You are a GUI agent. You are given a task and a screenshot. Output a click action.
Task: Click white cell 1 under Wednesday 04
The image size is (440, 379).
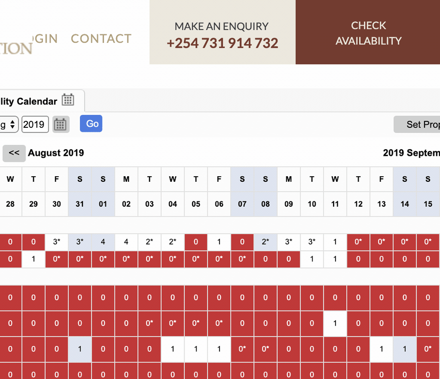coord(172,349)
